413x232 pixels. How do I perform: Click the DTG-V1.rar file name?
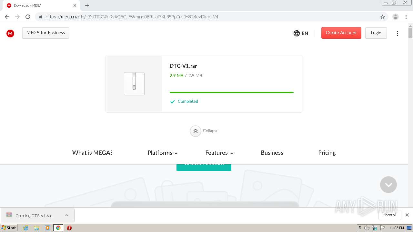pos(183,66)
